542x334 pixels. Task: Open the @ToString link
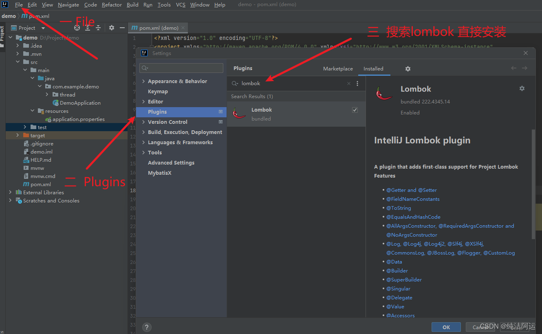click(x=399, y=208)
